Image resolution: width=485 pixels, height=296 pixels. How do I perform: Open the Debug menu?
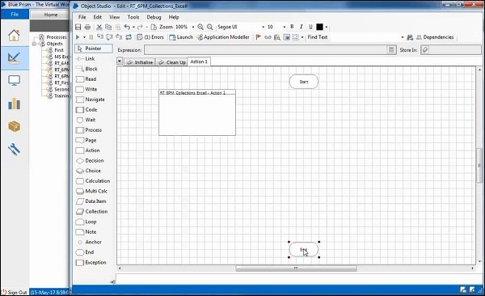(x=154, y=17)
